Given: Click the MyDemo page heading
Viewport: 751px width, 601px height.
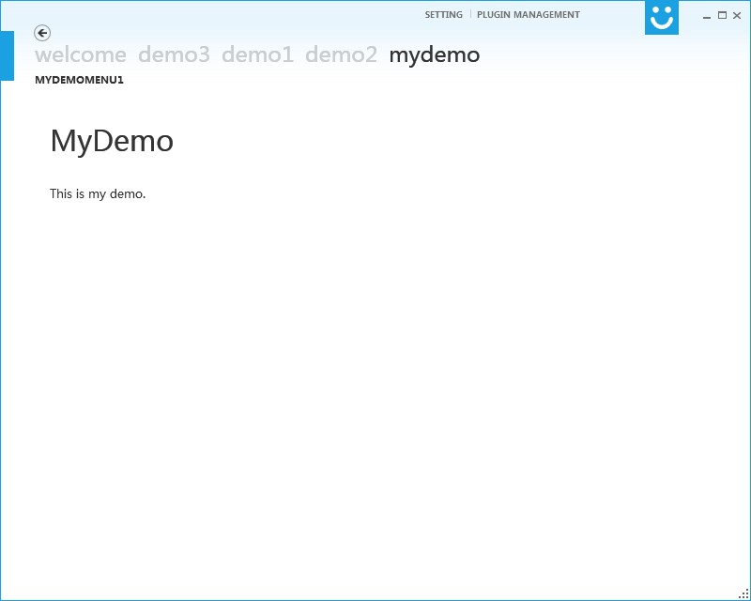Looking at the screenshot, I should tap(112, 142).
